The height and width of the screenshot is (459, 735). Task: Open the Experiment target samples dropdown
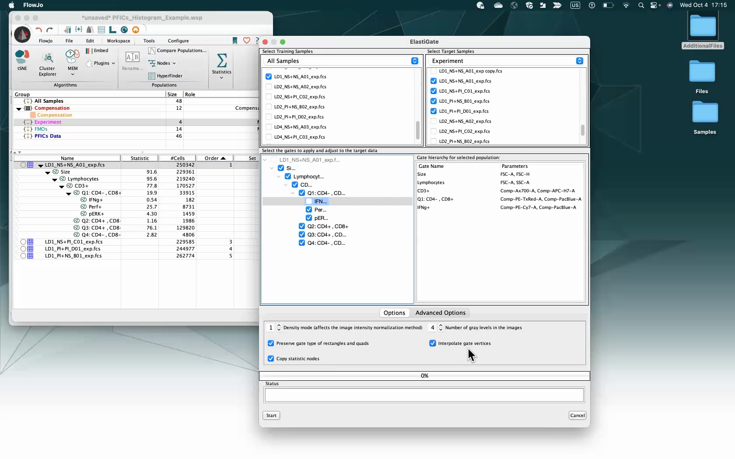[x=579, y=61]
